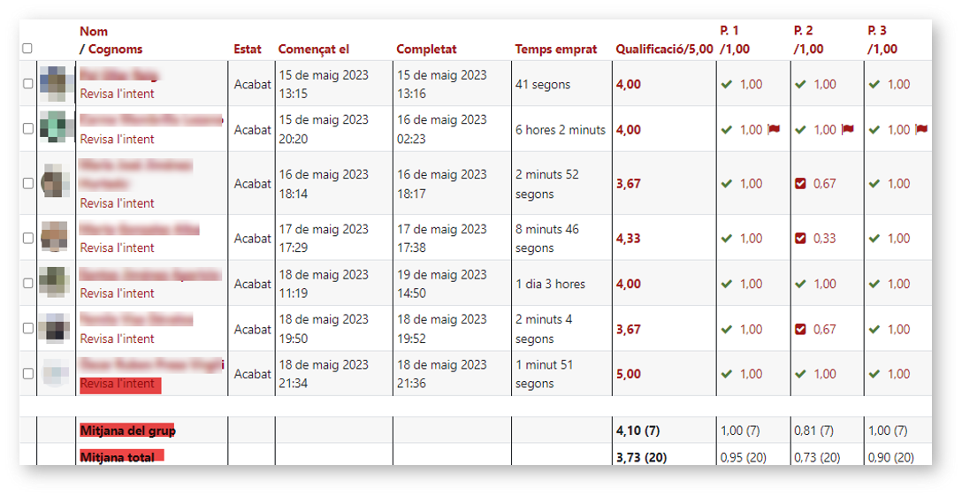The image size is (962, 496).
Task: Sort by Cognoms in name header
Action: point(115,50)
